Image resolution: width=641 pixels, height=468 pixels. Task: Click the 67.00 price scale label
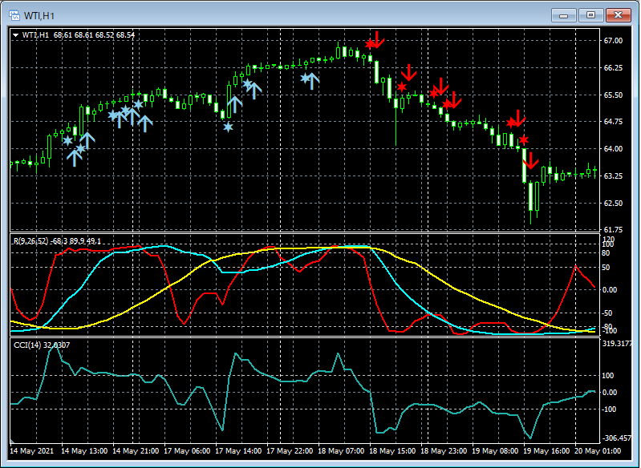pyautogui.click(x=614, y=41)
